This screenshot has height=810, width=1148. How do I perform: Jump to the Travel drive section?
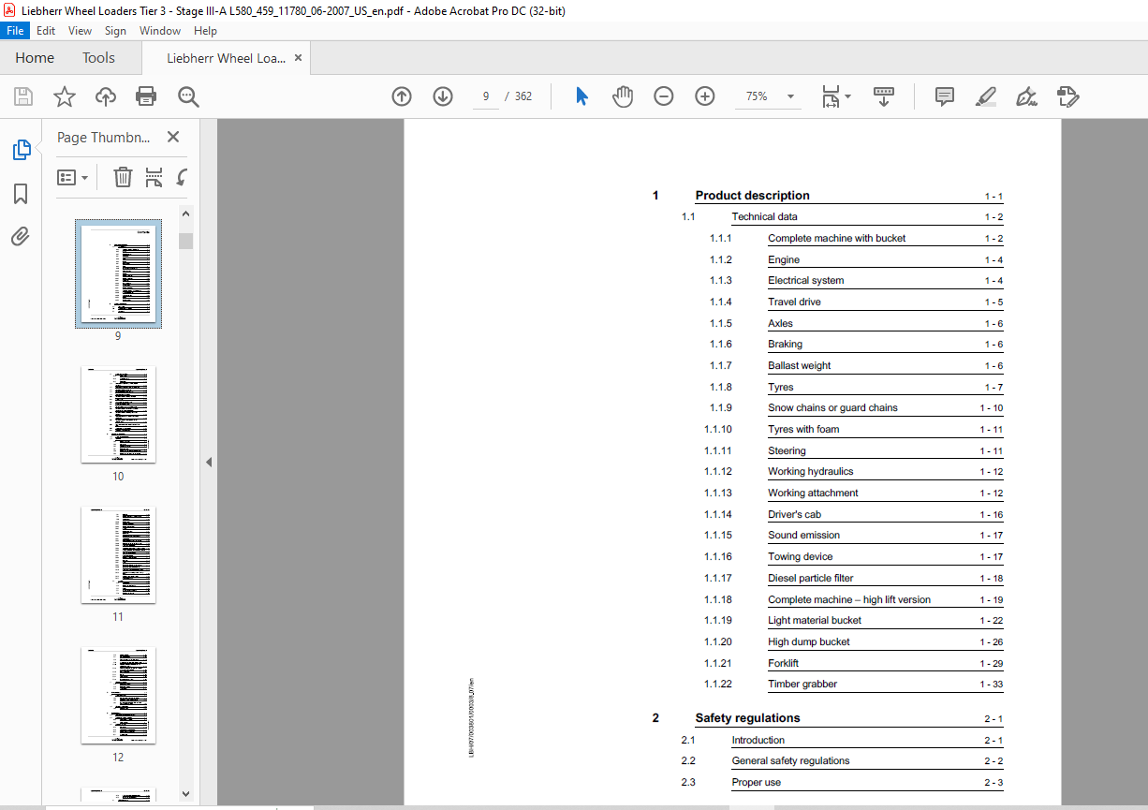[794, 302]
